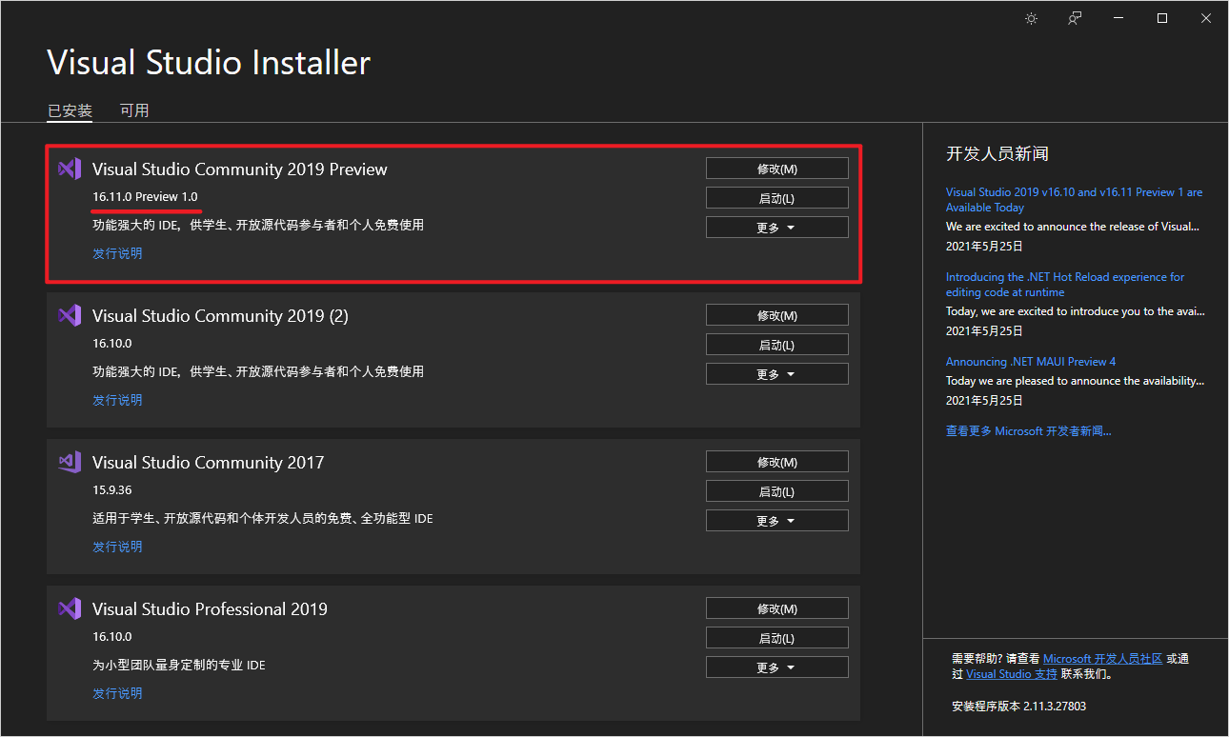Screen dimensions: 1229x737
Task: Expand 更多 dropdown for Community 2017
Action: coord(776,521)
